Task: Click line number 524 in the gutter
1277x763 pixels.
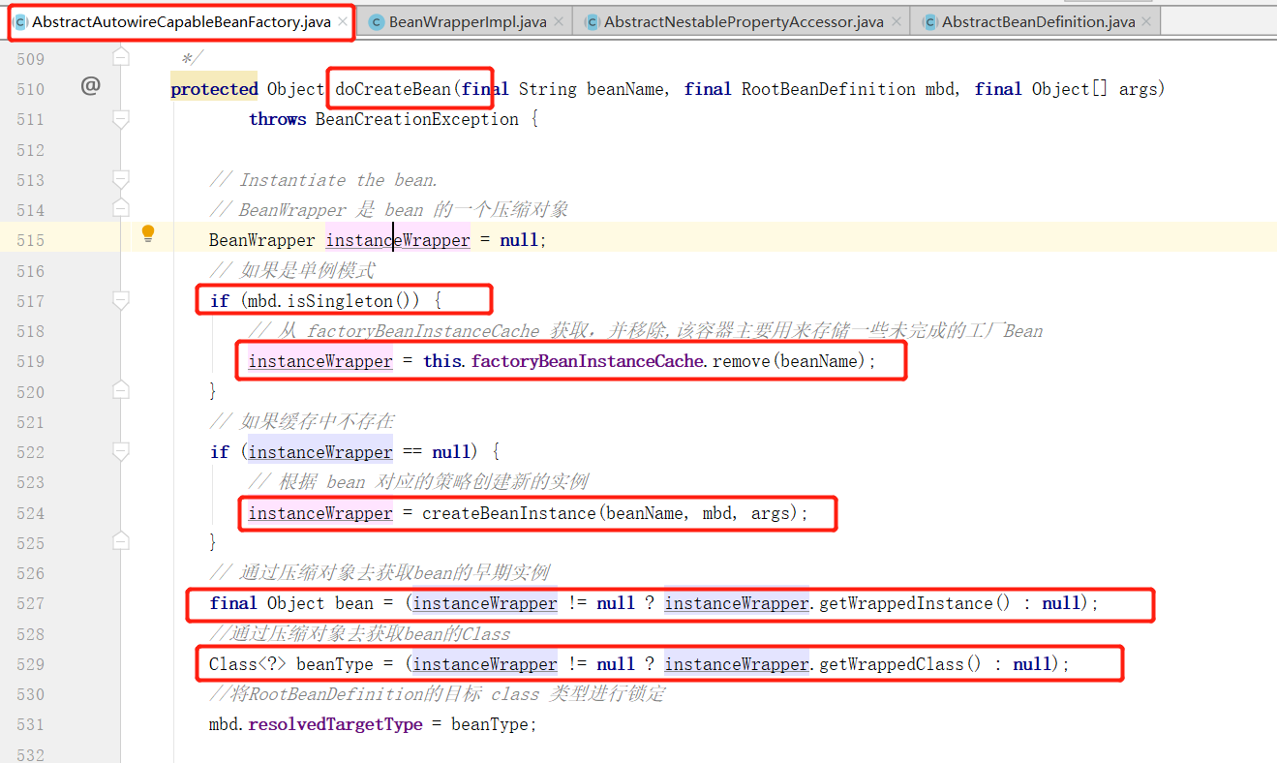Action: 30,513
